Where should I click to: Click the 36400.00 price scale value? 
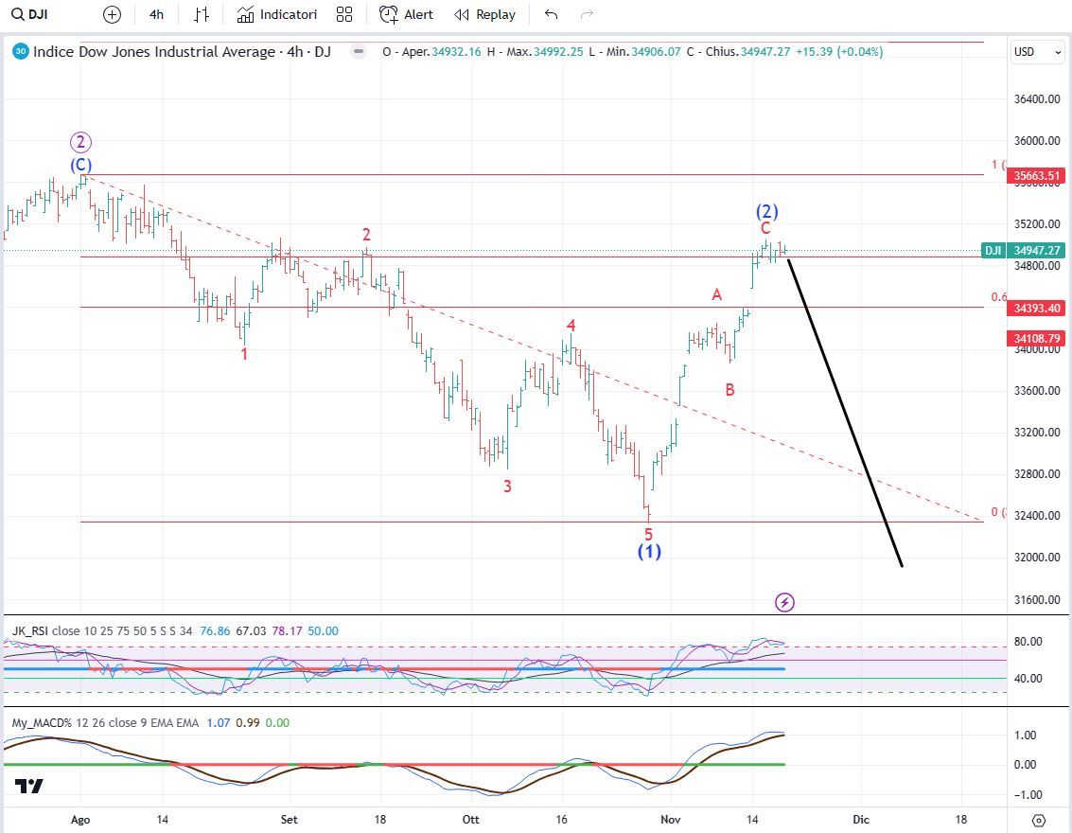coord(1037,99)
